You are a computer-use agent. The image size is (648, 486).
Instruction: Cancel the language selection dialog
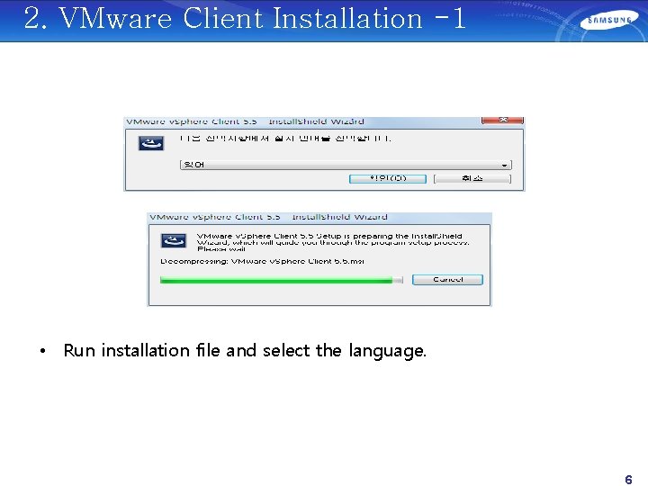coord(472,178)
